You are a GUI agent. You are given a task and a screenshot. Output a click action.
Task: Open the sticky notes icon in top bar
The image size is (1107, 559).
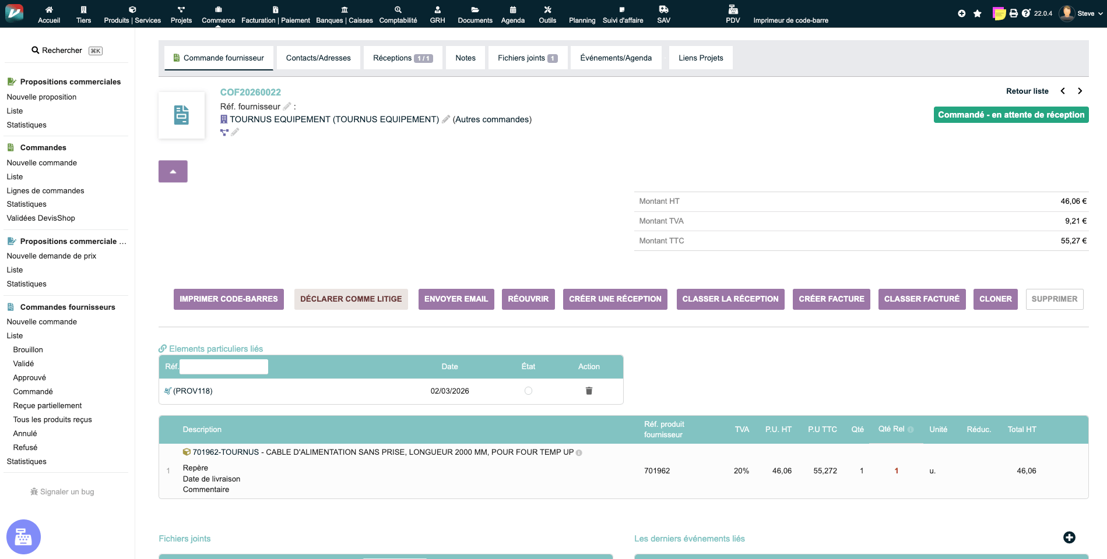[x=999, y=13]
